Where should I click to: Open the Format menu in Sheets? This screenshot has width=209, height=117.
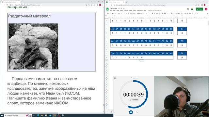pos(126,10)
